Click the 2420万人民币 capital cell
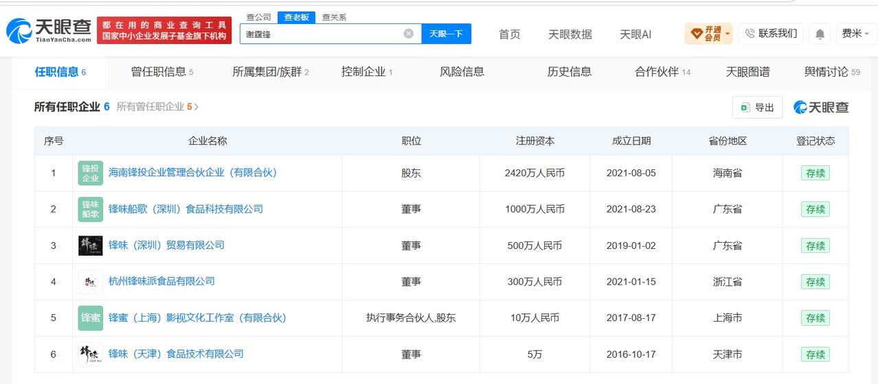878x384 pixels. [x=534, y=173]
